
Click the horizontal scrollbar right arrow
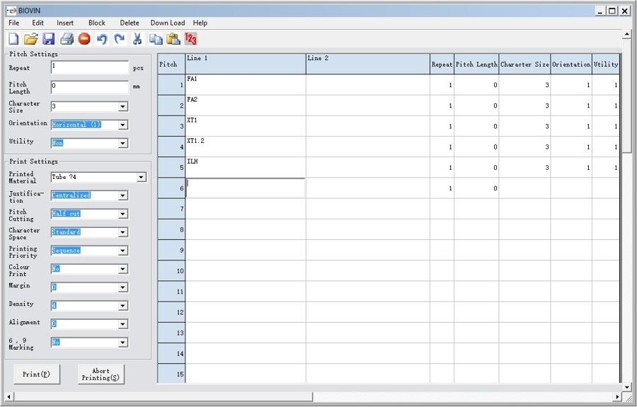(x=617, y=396)
